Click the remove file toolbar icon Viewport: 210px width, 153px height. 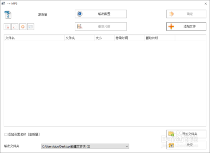point(7,27)
